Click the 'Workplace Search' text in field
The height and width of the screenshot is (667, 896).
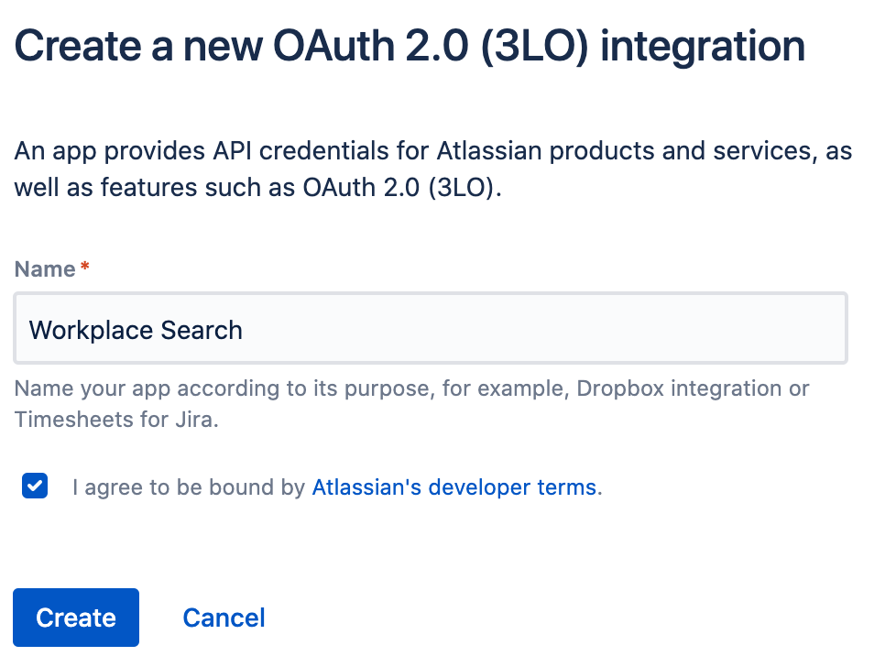(136, 330)
